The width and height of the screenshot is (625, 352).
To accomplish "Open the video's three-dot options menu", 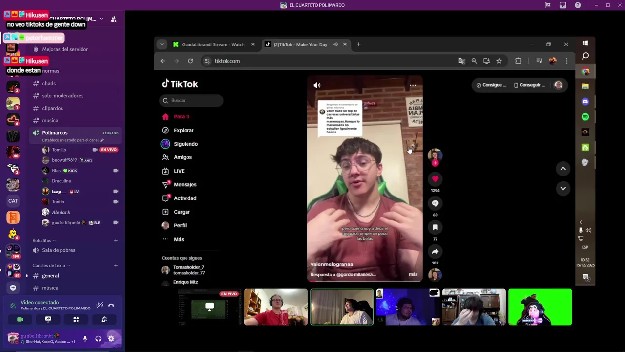I will [413, 85].
